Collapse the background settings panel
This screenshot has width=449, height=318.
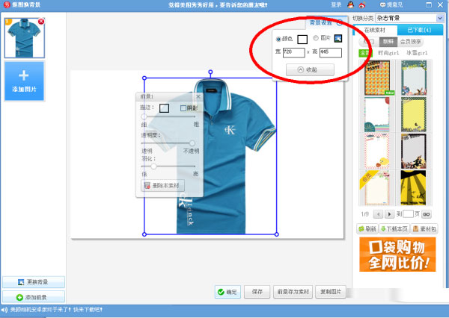[311, 69]
